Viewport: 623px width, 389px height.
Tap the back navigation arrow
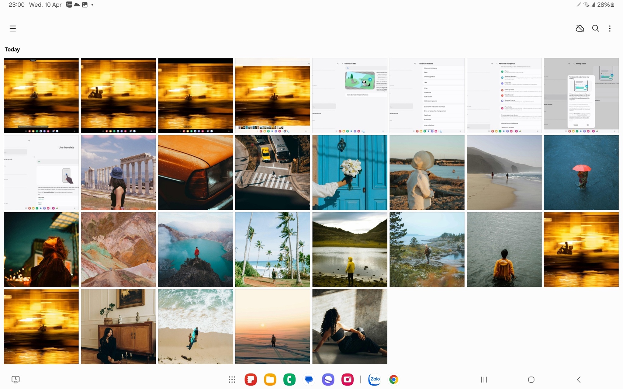(x=579, y=379)
